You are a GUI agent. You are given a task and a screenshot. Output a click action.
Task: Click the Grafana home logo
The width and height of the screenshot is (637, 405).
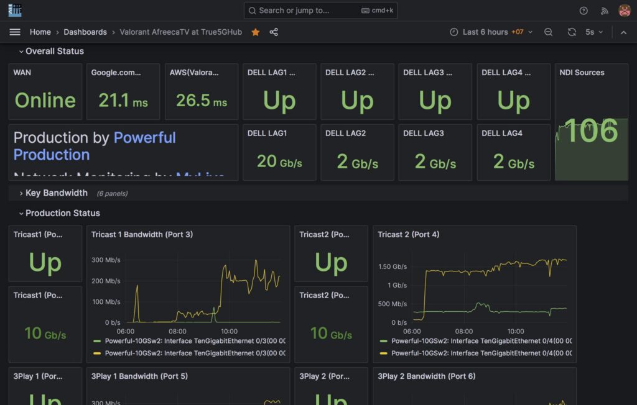(15, 11)
